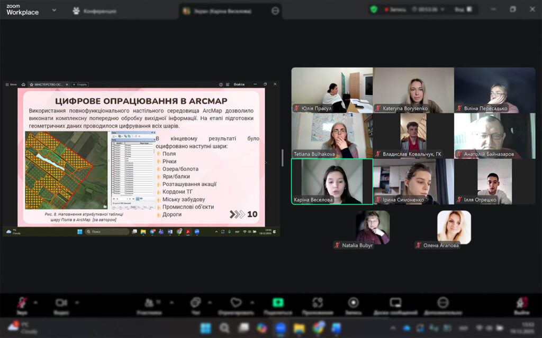Click the red leave meeting button
The width and height of the screenshot is (542, 338).
tap(521, 303)
